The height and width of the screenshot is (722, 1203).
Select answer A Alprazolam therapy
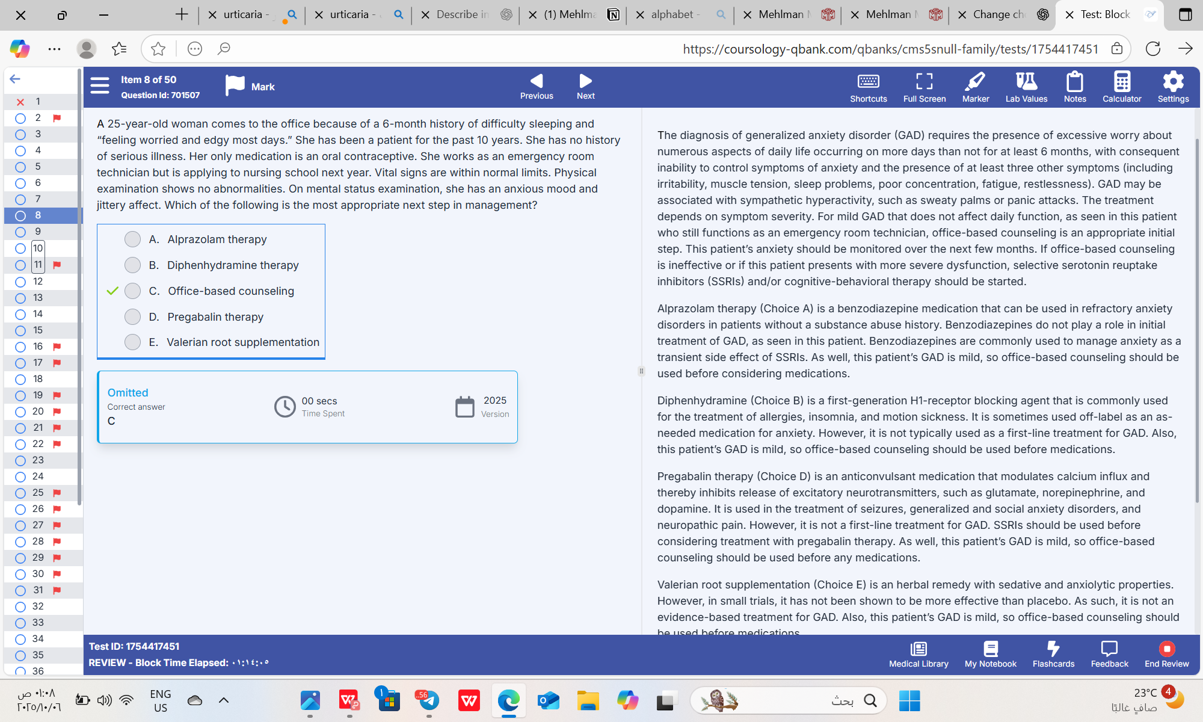(132, 239)
